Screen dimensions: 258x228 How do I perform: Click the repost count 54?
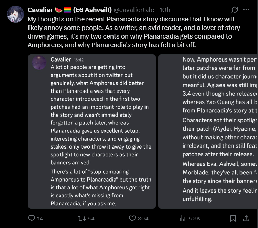pyautogui.click(x=91, y=218)
